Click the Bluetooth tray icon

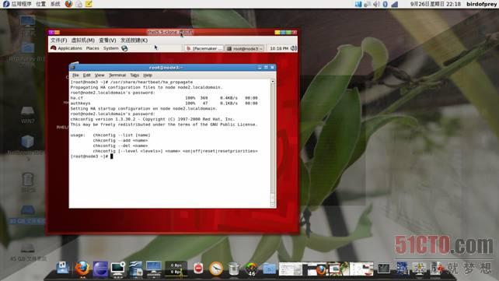(x=385, y=4)
